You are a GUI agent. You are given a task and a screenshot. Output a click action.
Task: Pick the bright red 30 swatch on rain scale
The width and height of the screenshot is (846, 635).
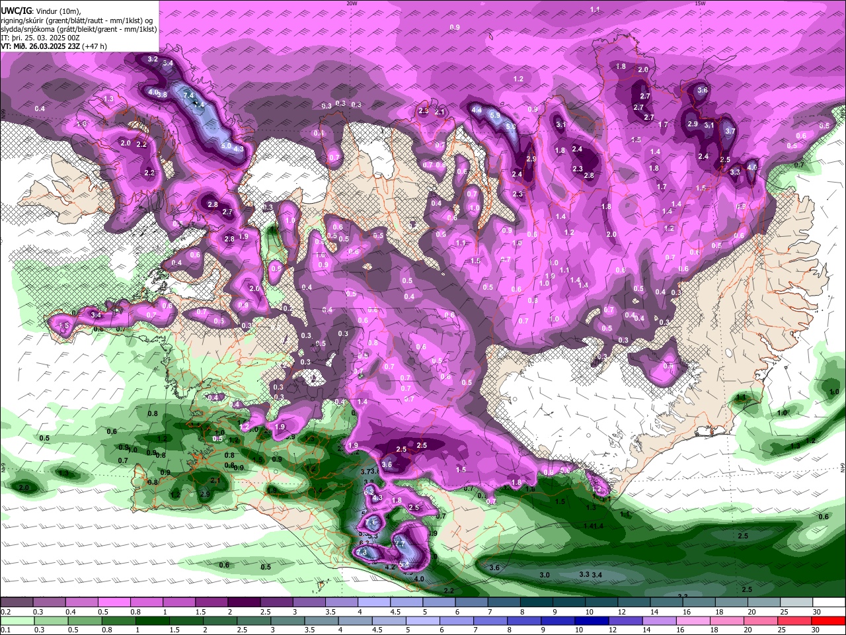(x=829, y=621)
